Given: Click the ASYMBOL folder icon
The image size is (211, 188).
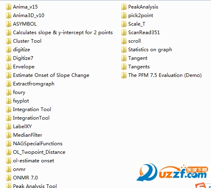Looking at the screenshot, I should pyautogui.click(x=9, y=24).
